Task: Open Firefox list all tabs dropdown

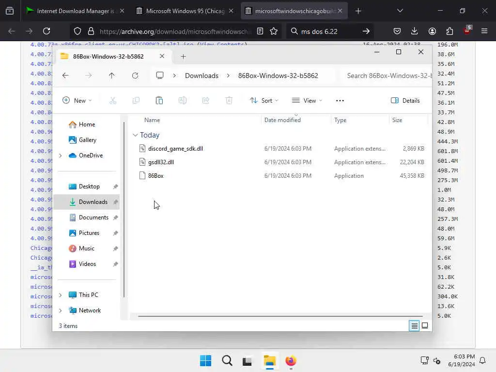Action: pyautogui.click(x=400, y=11)
